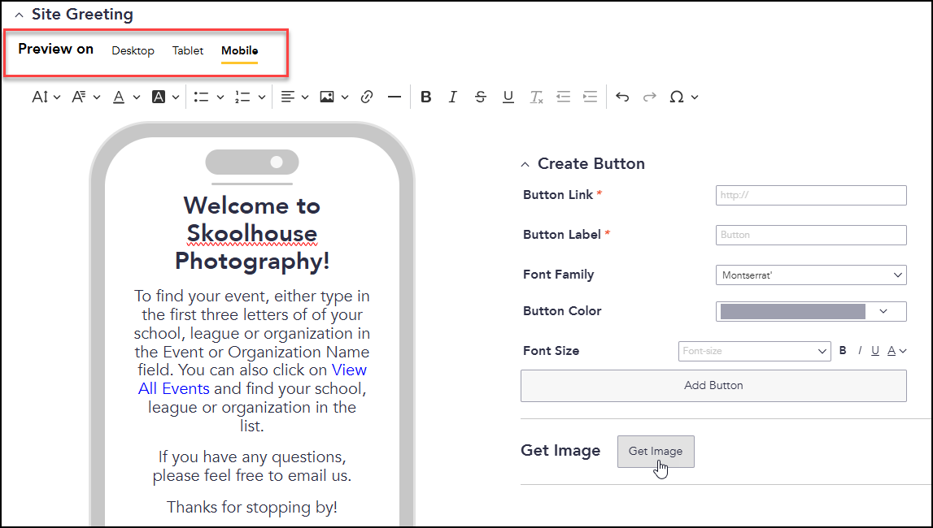This screenshot has width=933, height=528.
Task: Insert a numbered list
Action: pyautogui.click(x=242, y=97)
